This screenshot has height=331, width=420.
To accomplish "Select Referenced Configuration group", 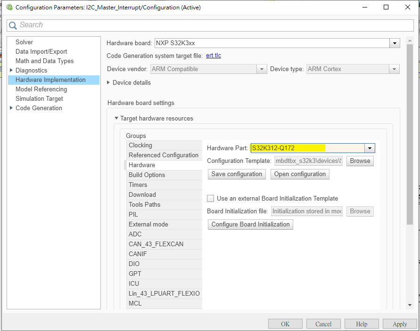I will point(164,155).
